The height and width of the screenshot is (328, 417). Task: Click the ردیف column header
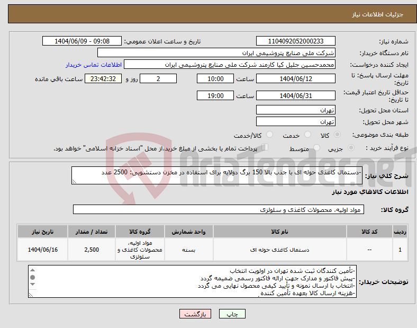[400, 232]
